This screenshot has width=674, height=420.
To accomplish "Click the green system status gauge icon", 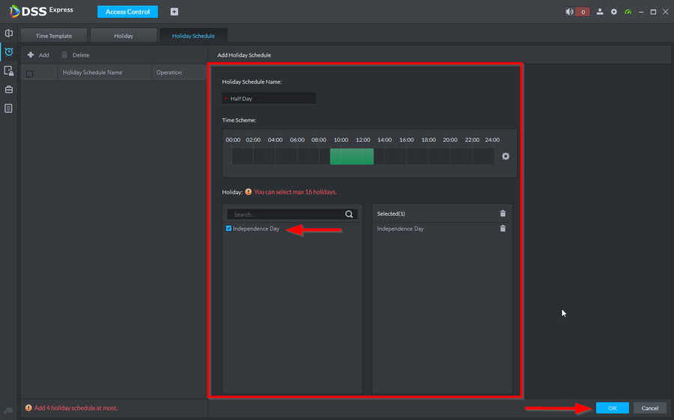I will coord(628,11).
